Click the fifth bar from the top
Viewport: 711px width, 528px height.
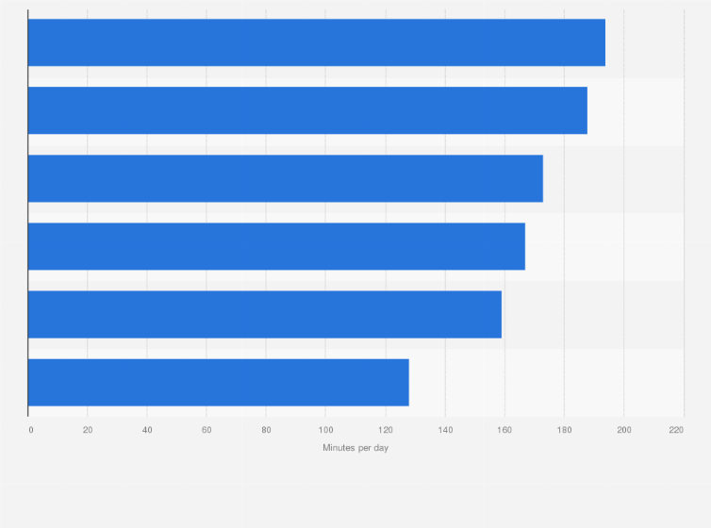[x=264, y=314]
